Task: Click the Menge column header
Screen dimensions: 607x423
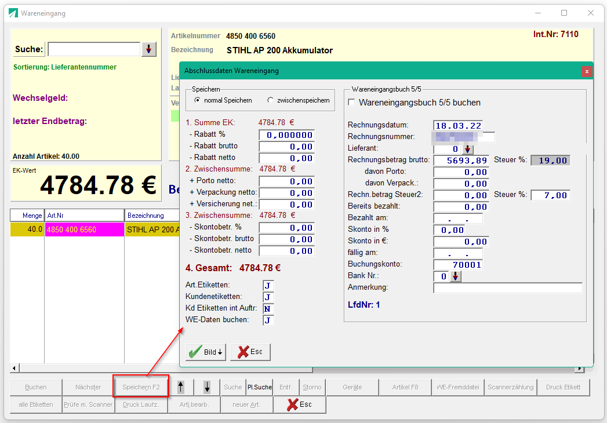Action: click(27, 216)
